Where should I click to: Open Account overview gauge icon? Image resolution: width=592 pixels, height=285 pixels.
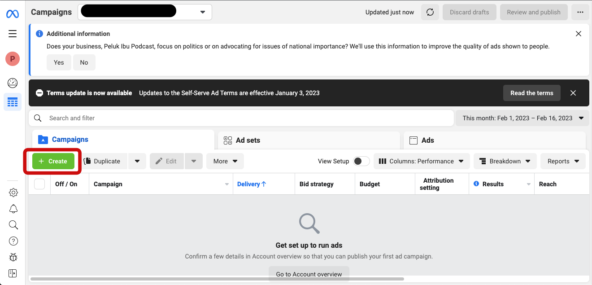pos(13,83)
